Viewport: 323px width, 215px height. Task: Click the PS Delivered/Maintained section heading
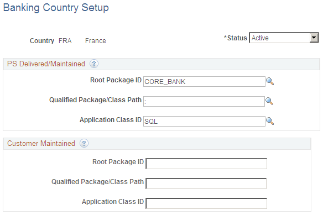[46, 64]
